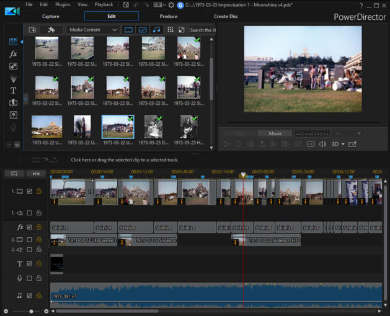Switch to the Create Disc tab

point(226,16)
